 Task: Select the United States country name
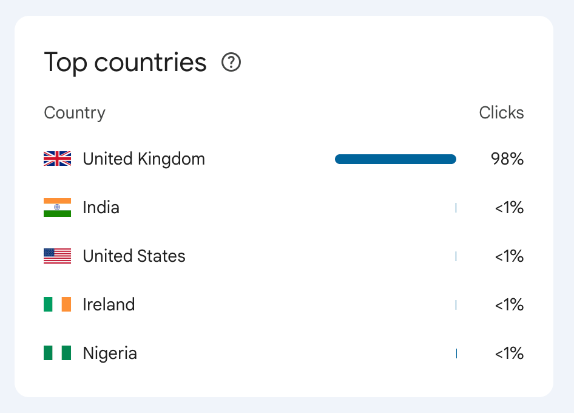pyautogui.click(x=134, y=256)
